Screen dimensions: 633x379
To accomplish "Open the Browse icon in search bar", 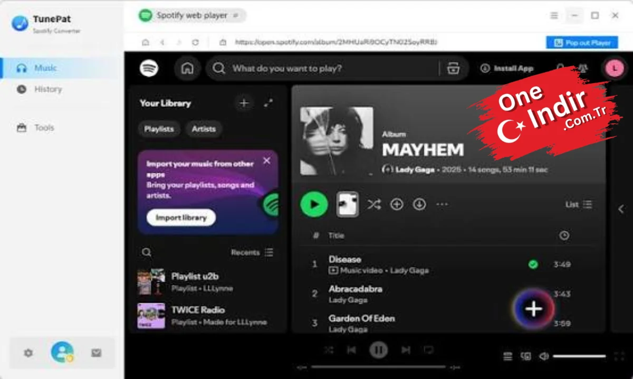I will (x=453, y=68).
